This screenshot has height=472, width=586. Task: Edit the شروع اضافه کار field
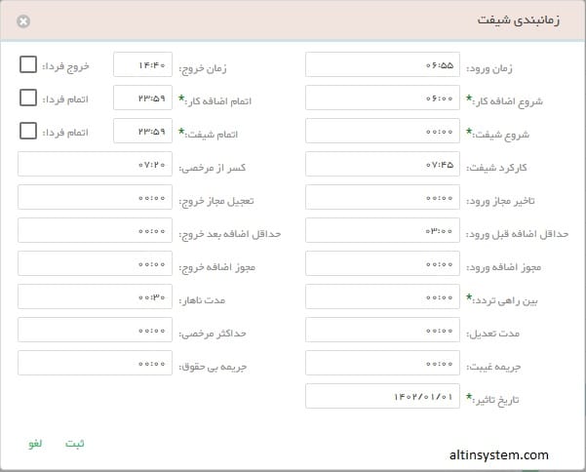coord(382,98)
